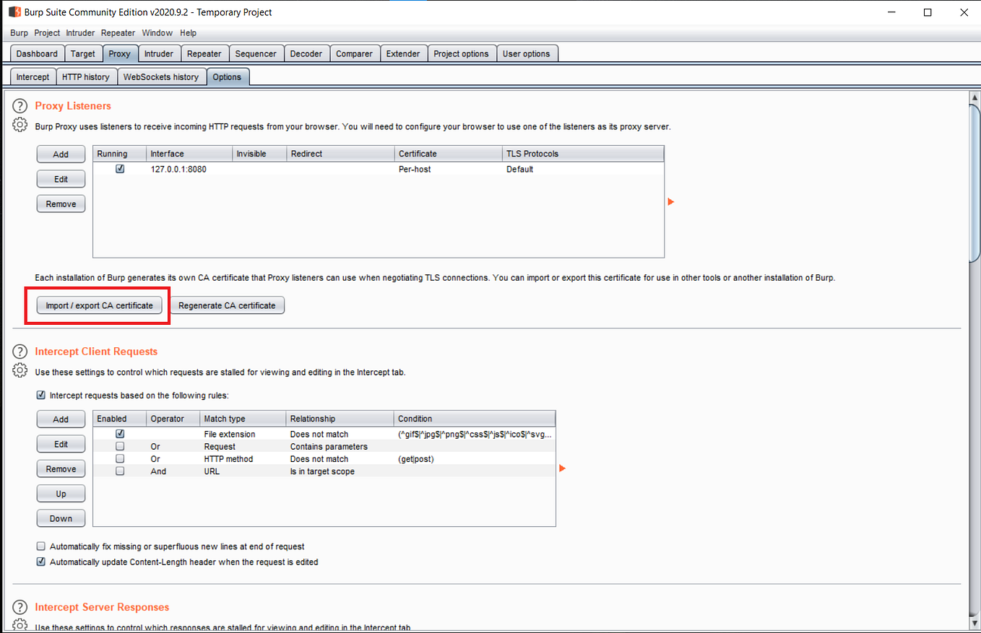
Task: Open the Intercept sub-tab
Action: 33,77
